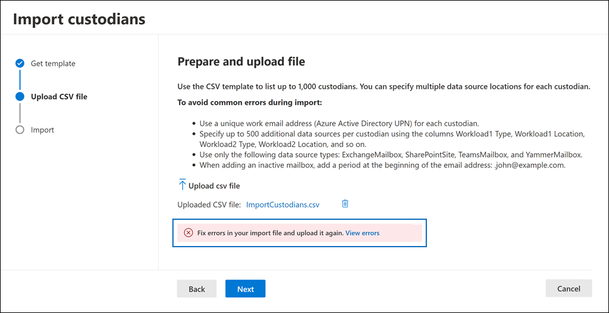The width and height of the screenshot is (609, 313).
Task: Click the Upload CSV file step circle
Action: [20, 96]
